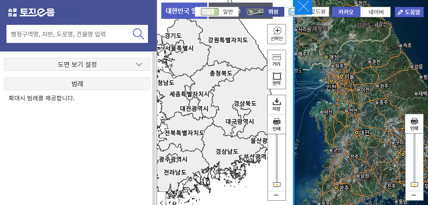Switch to 일반 standard map view
The image size is (428, 205).
pyautogui.click(x=217, y=12)
